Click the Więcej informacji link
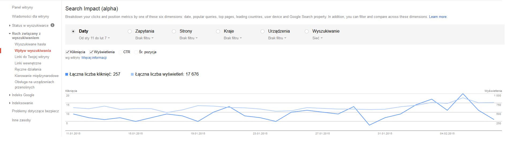510x159 pixels. (x=94, y=58)
